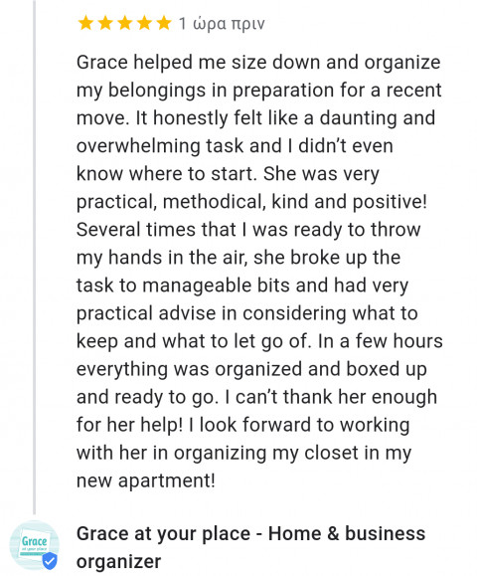Click the line 'overwhelming task and I didn't even'
The image size is (477, 576).
click(235, 146)
